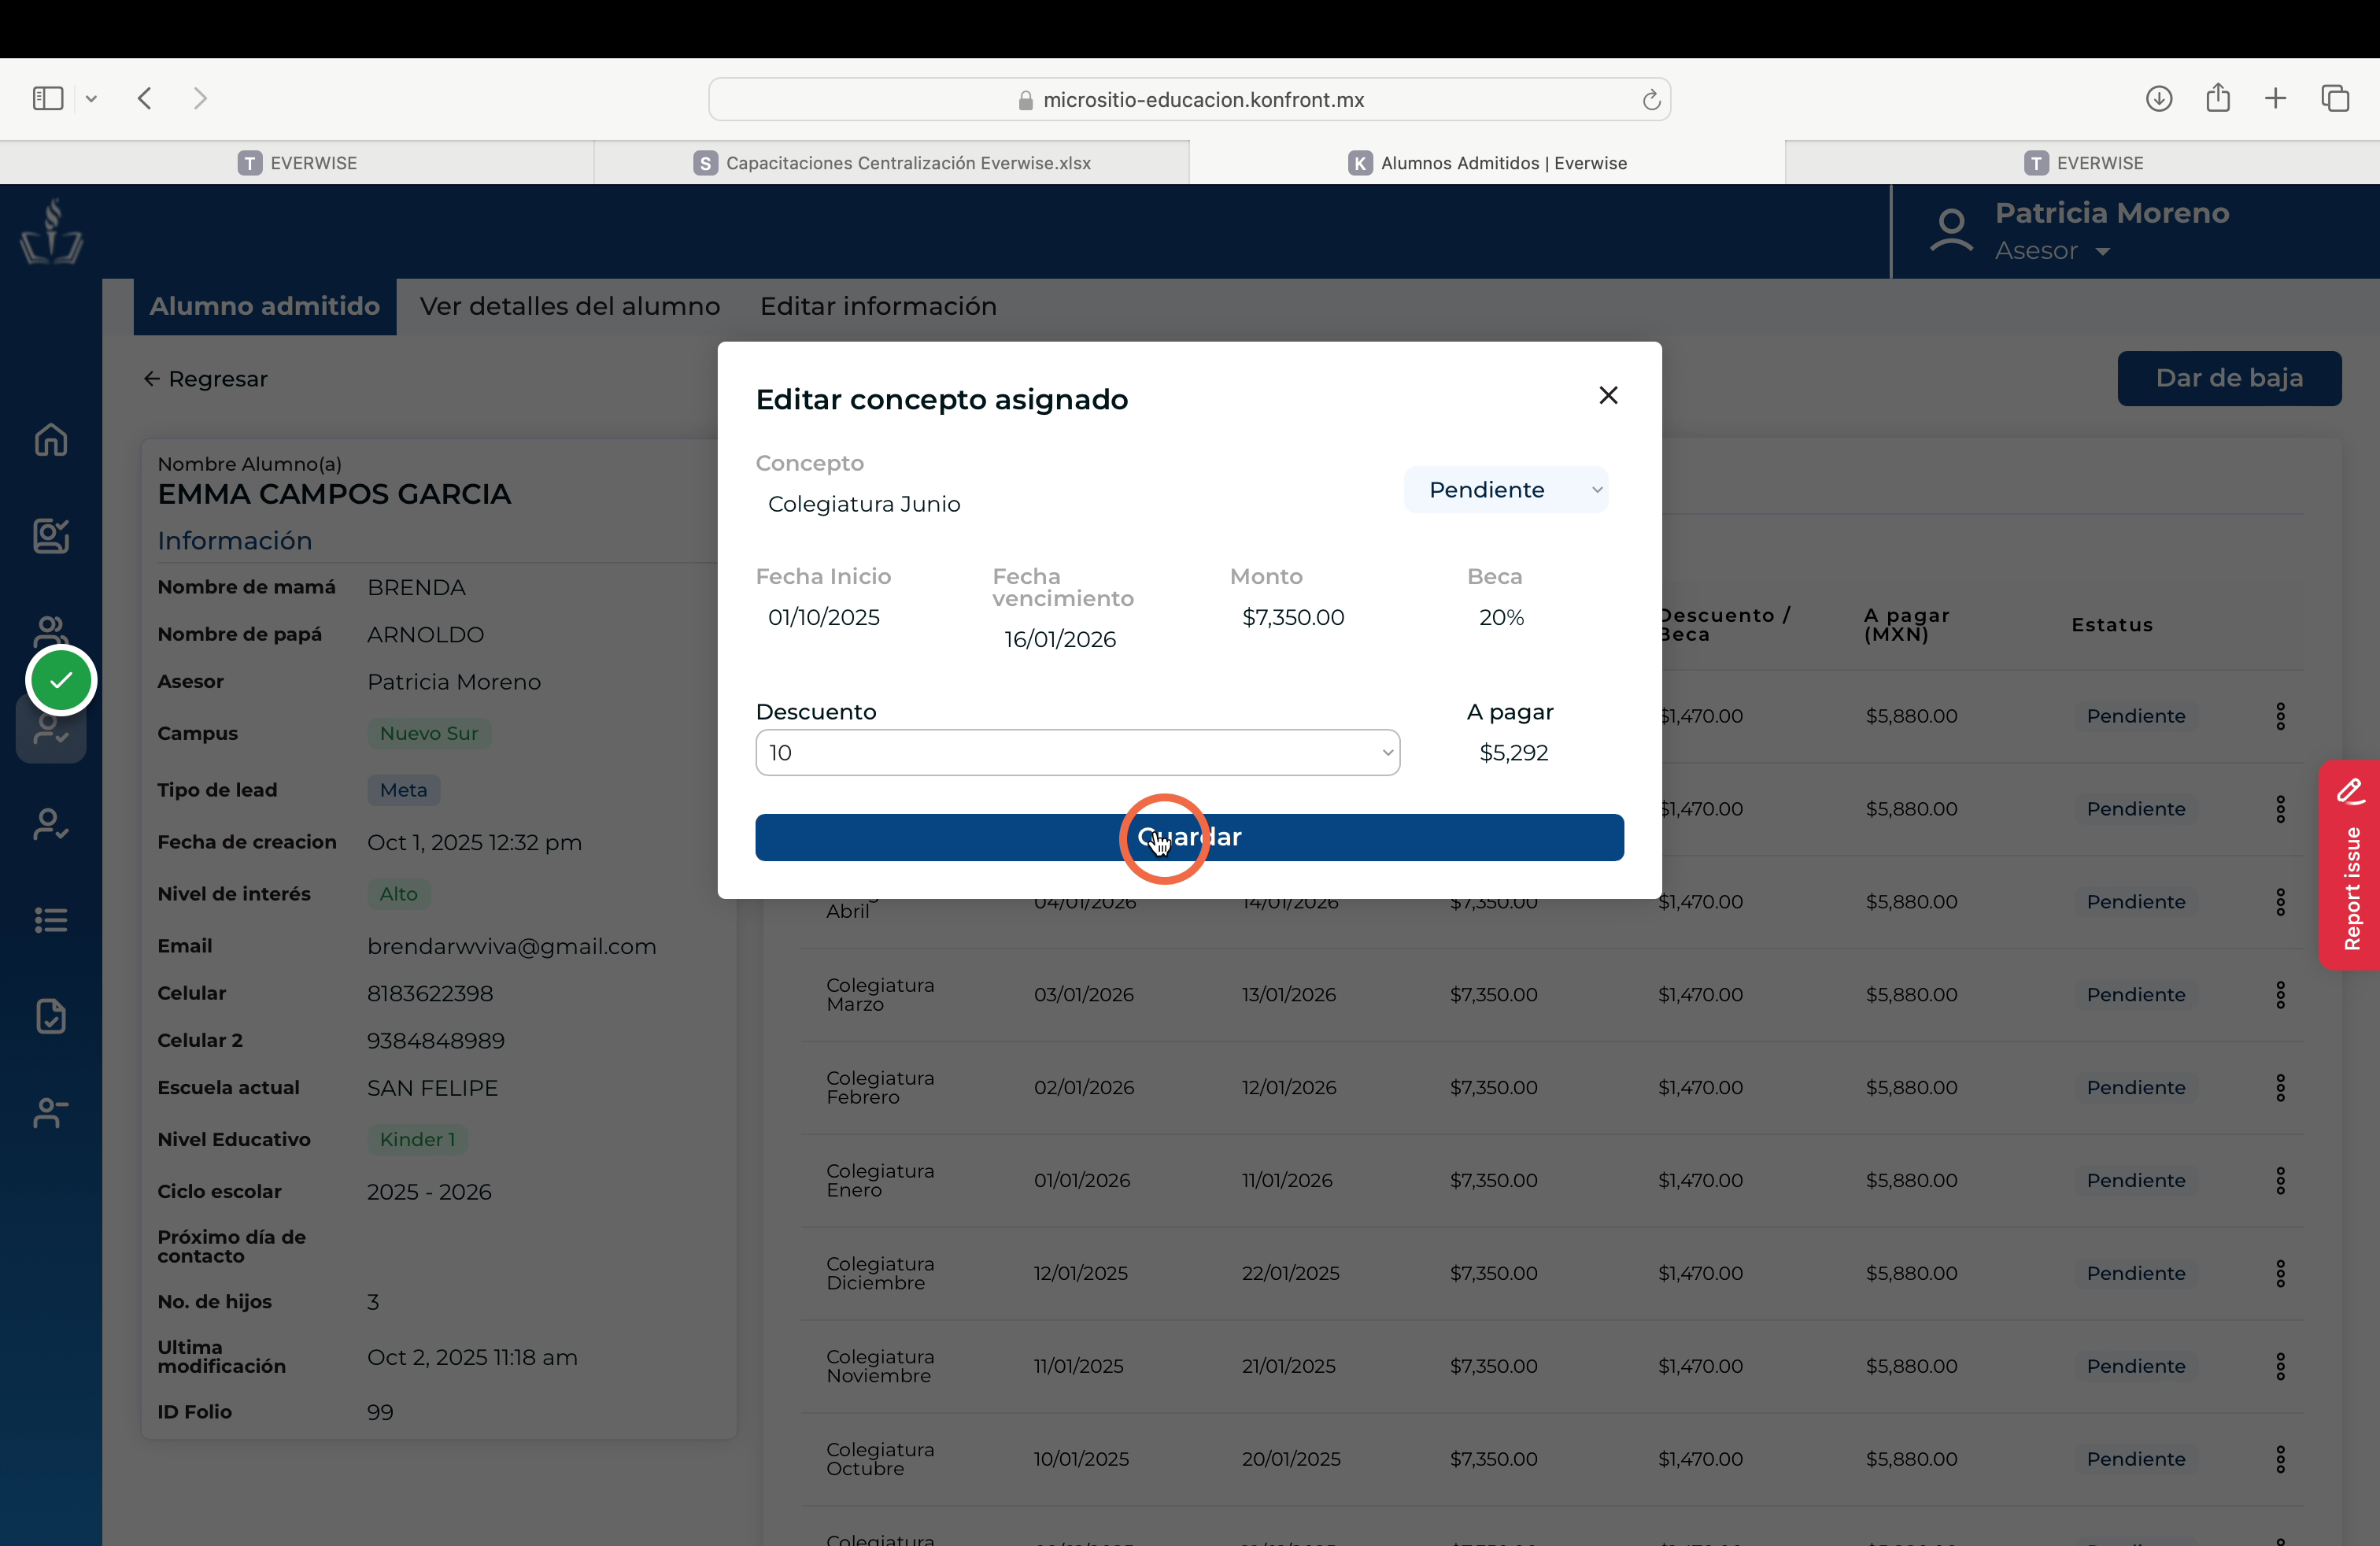Go back with the browser back arrow
The width and height of the screenshot is (2380, 1546).
[145, 98]
